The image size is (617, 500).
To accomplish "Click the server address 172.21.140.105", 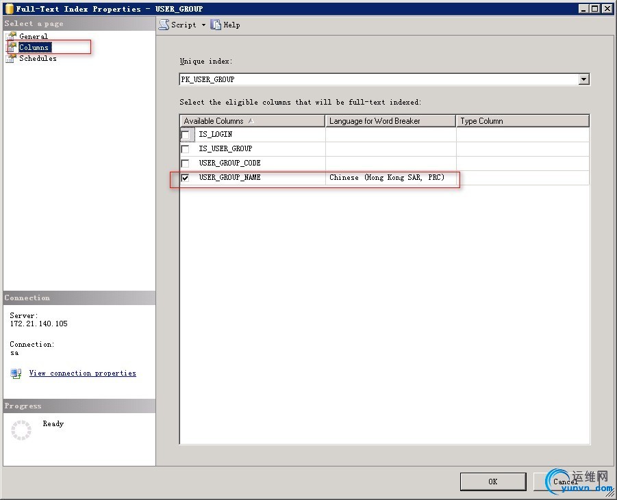I will point(38,324).
